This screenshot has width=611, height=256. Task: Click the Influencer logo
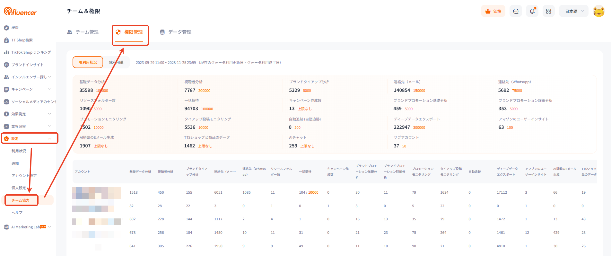pyautogui.click(x=20, y=12)
